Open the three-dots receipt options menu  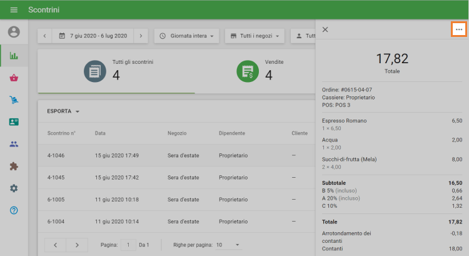tap(459, 29)
